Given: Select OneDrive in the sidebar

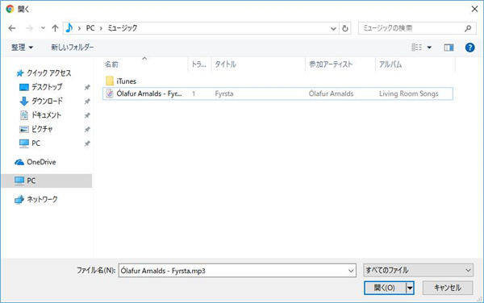Looking at the screenshot, I should click(41, 162).
